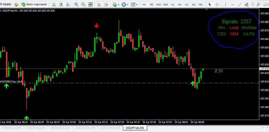269x132 pixels.
Task: Click the periods clock icon
Action: tap(124, 5)
